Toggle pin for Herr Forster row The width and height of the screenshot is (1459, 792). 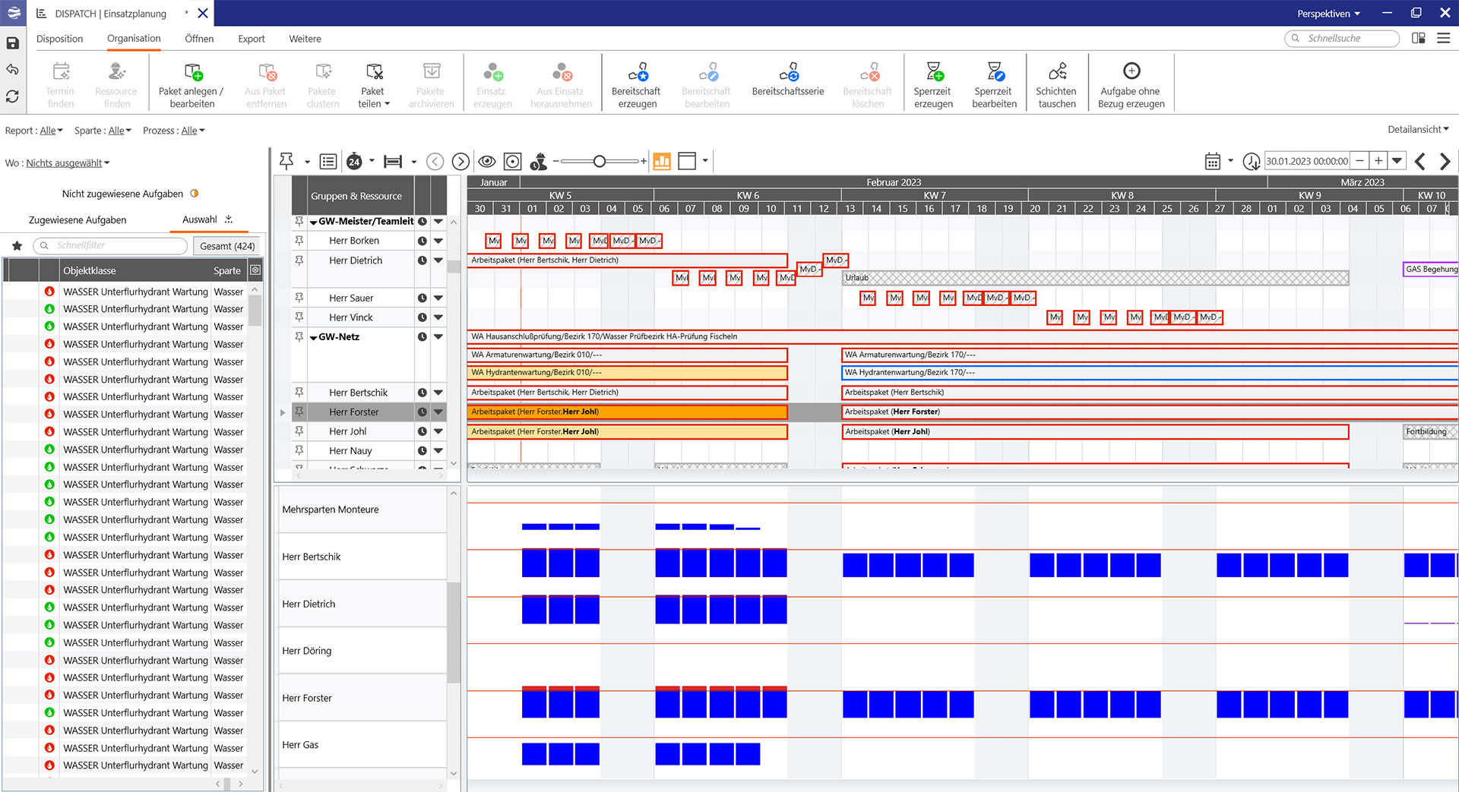click(x=299, y=412)
